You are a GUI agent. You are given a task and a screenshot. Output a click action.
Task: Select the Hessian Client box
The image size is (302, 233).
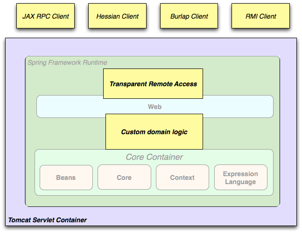click(x=117, y=16)
